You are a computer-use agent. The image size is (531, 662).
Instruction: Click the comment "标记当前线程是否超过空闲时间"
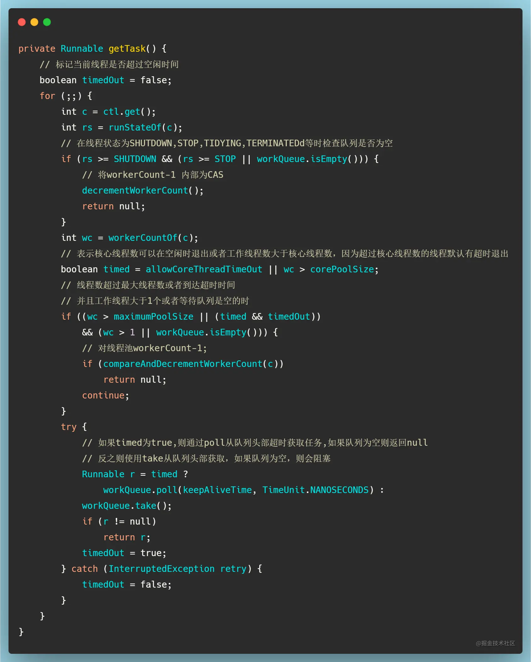[109, 64]
